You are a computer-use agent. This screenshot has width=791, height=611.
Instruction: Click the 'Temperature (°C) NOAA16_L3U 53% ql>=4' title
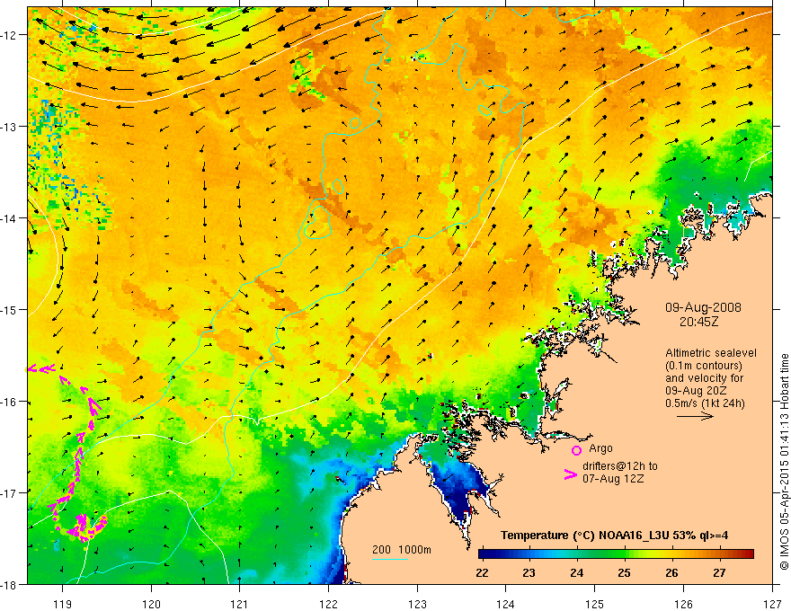[614, 536]
